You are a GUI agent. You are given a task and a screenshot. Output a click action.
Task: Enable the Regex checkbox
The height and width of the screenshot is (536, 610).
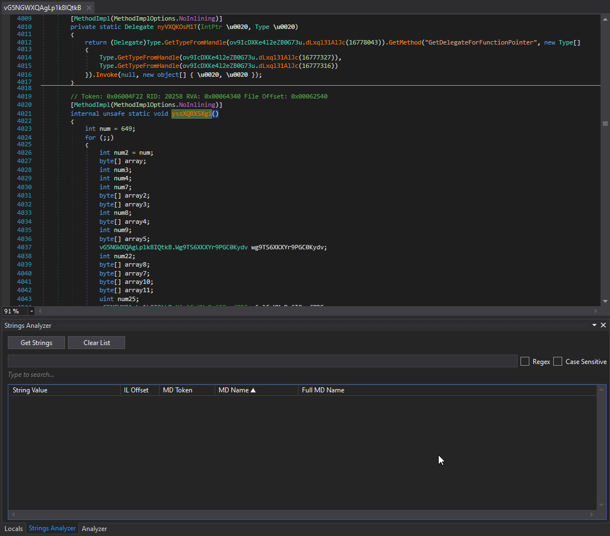[x=524, y=362]
